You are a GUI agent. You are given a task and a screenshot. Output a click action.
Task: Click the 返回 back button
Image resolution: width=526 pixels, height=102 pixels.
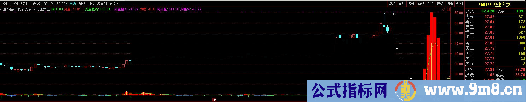[x=459, y=4]
